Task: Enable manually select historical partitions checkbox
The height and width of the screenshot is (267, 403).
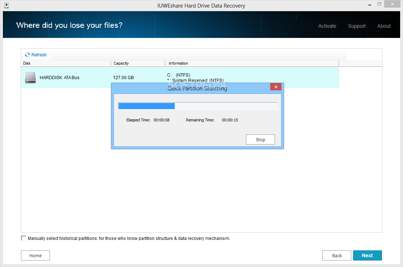Action: click(x=24, y=238)
